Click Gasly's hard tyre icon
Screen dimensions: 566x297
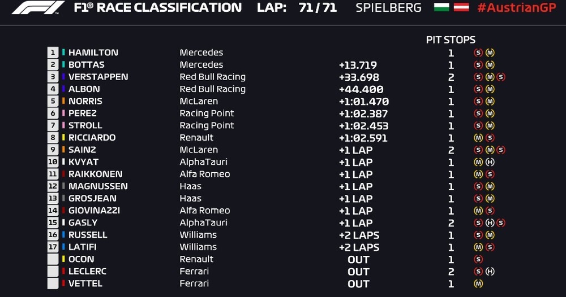point(490,223)
